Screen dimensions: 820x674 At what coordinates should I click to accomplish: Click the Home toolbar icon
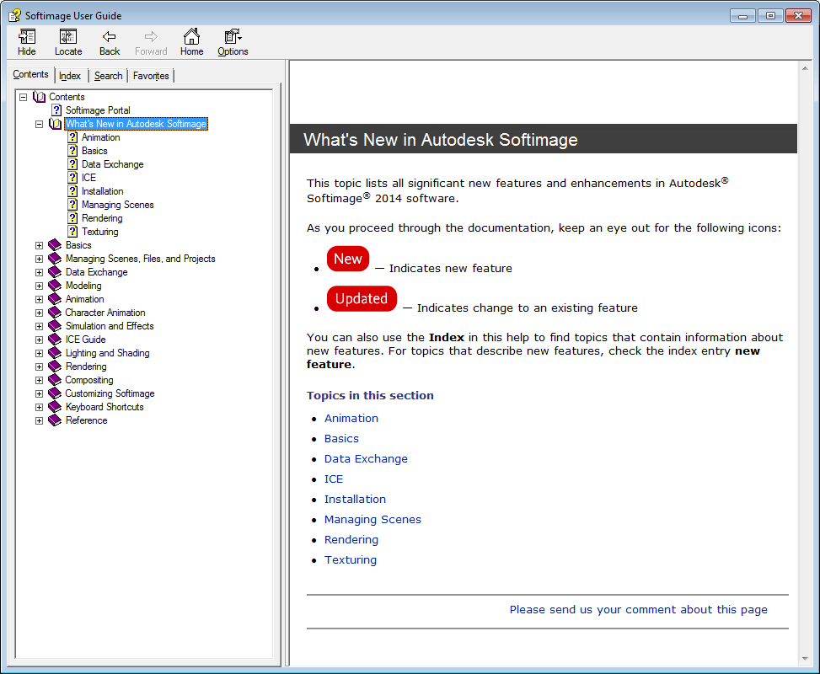tap(191, 37)
